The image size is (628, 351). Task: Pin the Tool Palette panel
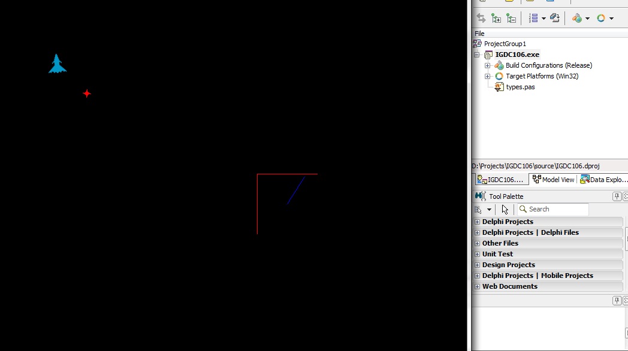617,196
